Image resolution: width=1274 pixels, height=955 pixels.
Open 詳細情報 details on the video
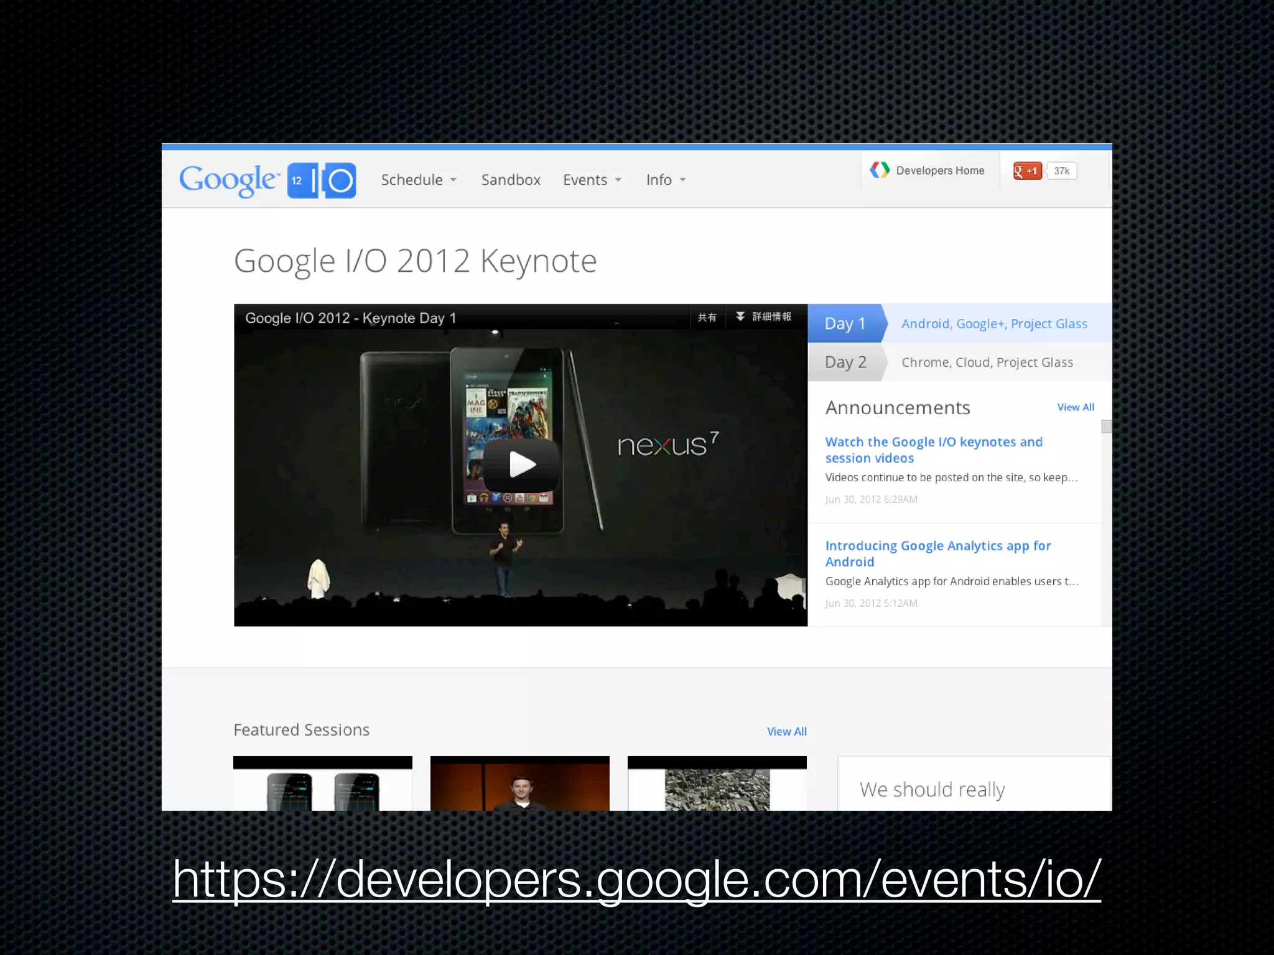click(763, 317)
